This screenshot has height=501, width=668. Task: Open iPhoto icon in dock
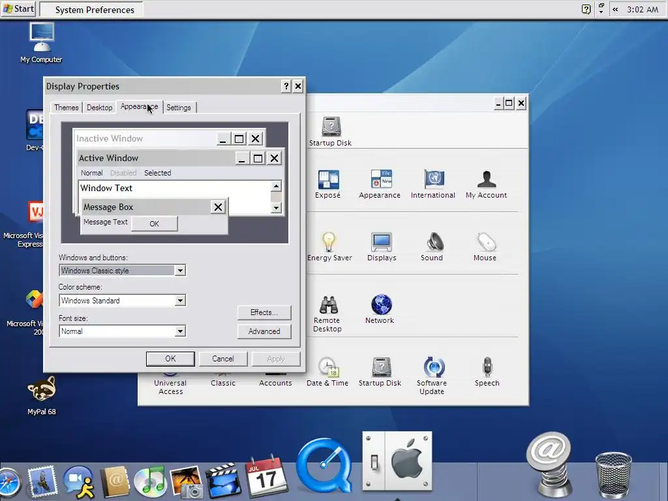click(x=187, y=482)
